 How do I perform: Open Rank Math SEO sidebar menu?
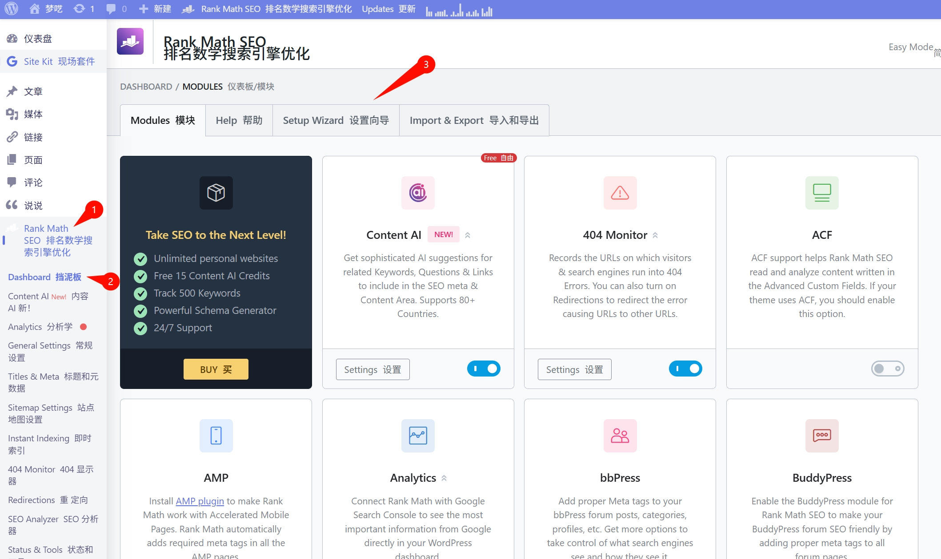53,240
